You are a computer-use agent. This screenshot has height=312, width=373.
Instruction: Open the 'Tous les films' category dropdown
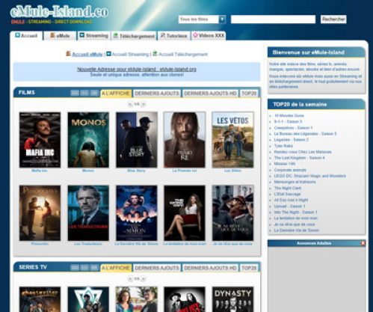pos(202,19)
